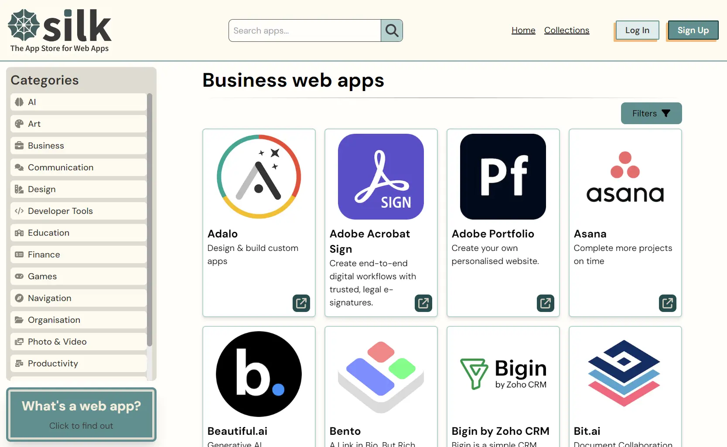Click the Productivity icon in sidebar

(x=19, y=363)
